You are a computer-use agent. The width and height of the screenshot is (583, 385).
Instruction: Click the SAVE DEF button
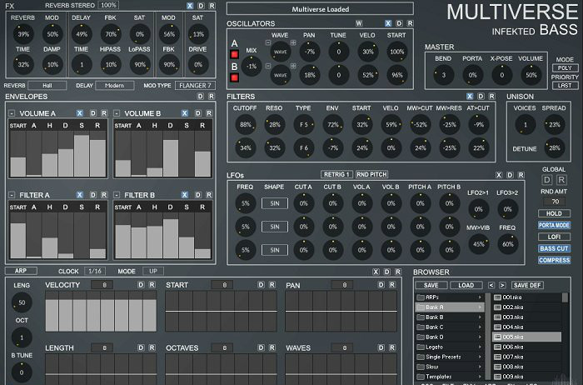pos(527,285)
